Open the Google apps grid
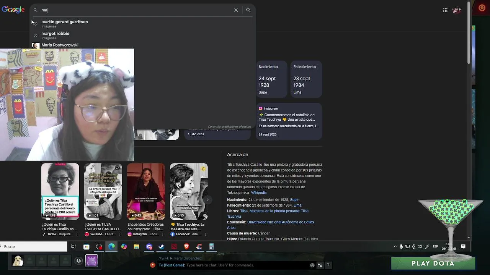 click(445, 10)
